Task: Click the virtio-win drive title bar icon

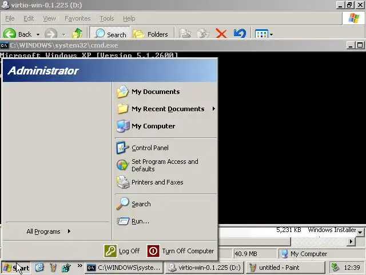Action: (5, 5)
